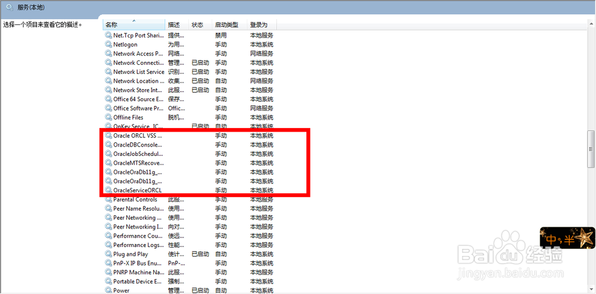
Task: Select the OracleDBConsole... gear icon
Action: [x=108, y=145]
